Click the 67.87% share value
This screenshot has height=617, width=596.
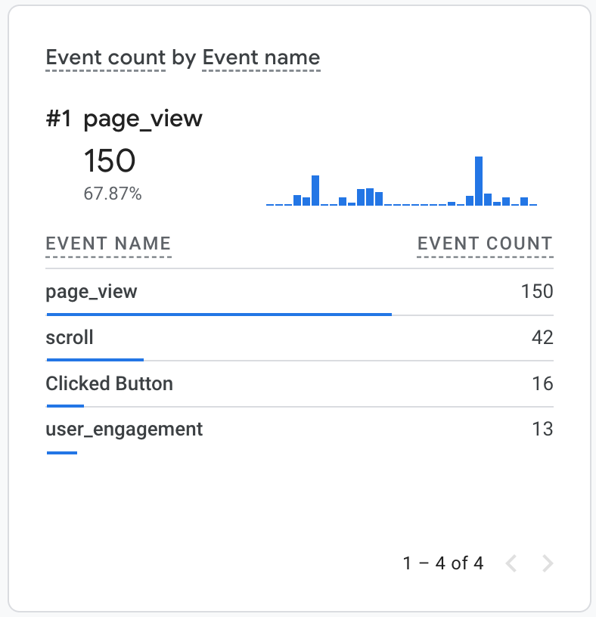click(113, 194)
